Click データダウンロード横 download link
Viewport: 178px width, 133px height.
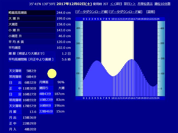pos(92,12)
